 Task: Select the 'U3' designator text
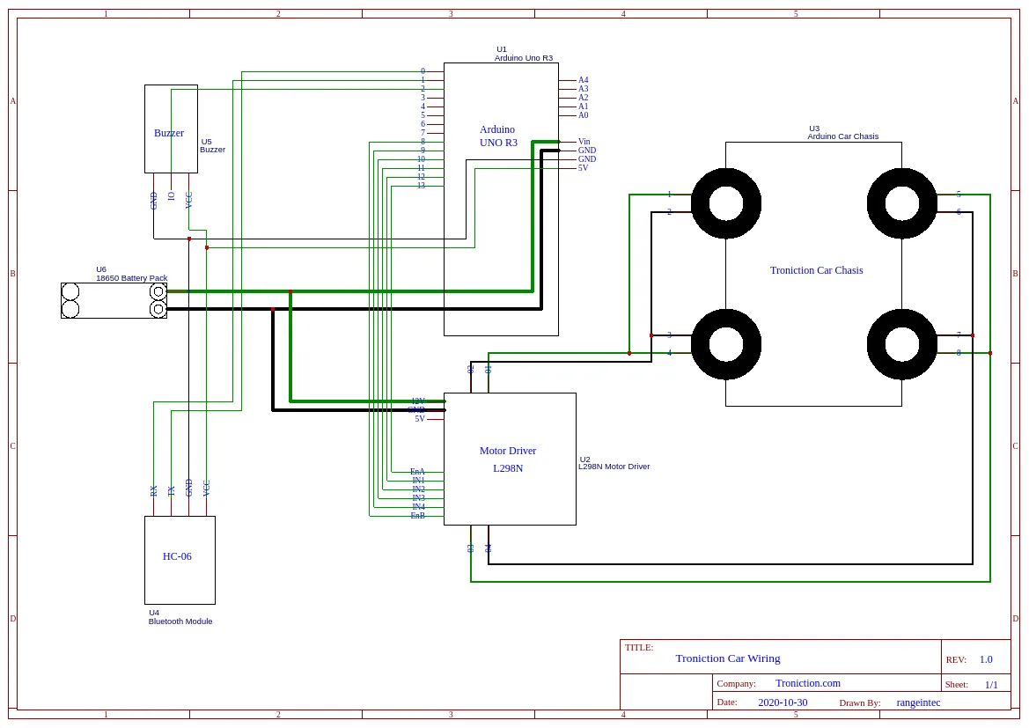tap(813, 129)
